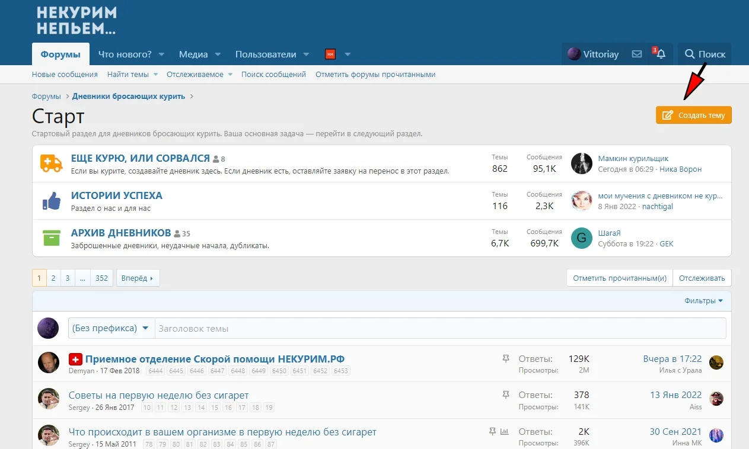Go to page 352 of threads
Image resolution: width=749 pixels, height=449 pixels.
(101, 278)
